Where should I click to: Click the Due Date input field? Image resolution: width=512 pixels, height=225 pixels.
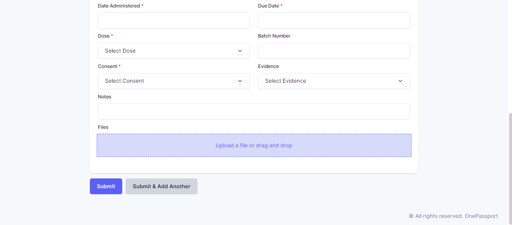click(334, 20)
